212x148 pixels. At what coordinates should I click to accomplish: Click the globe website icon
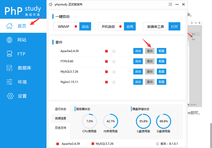pos(9,40)
